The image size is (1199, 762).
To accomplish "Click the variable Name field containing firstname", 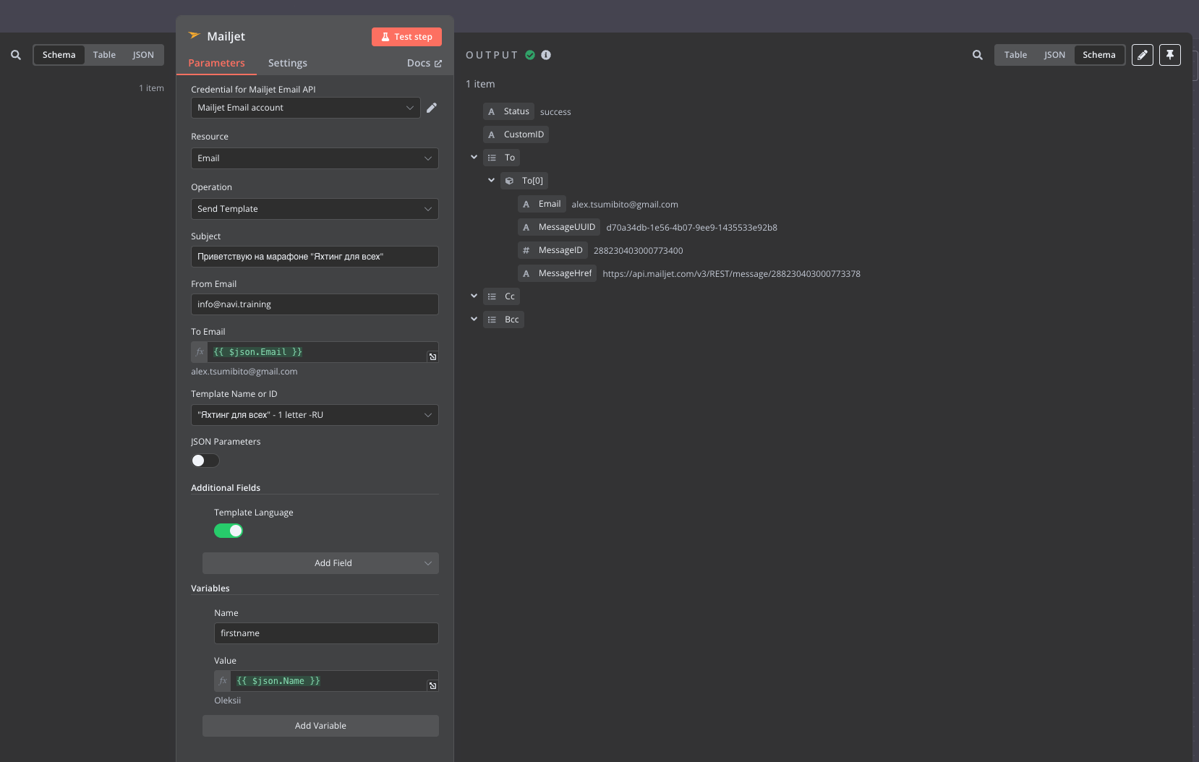I will [326, 633].
